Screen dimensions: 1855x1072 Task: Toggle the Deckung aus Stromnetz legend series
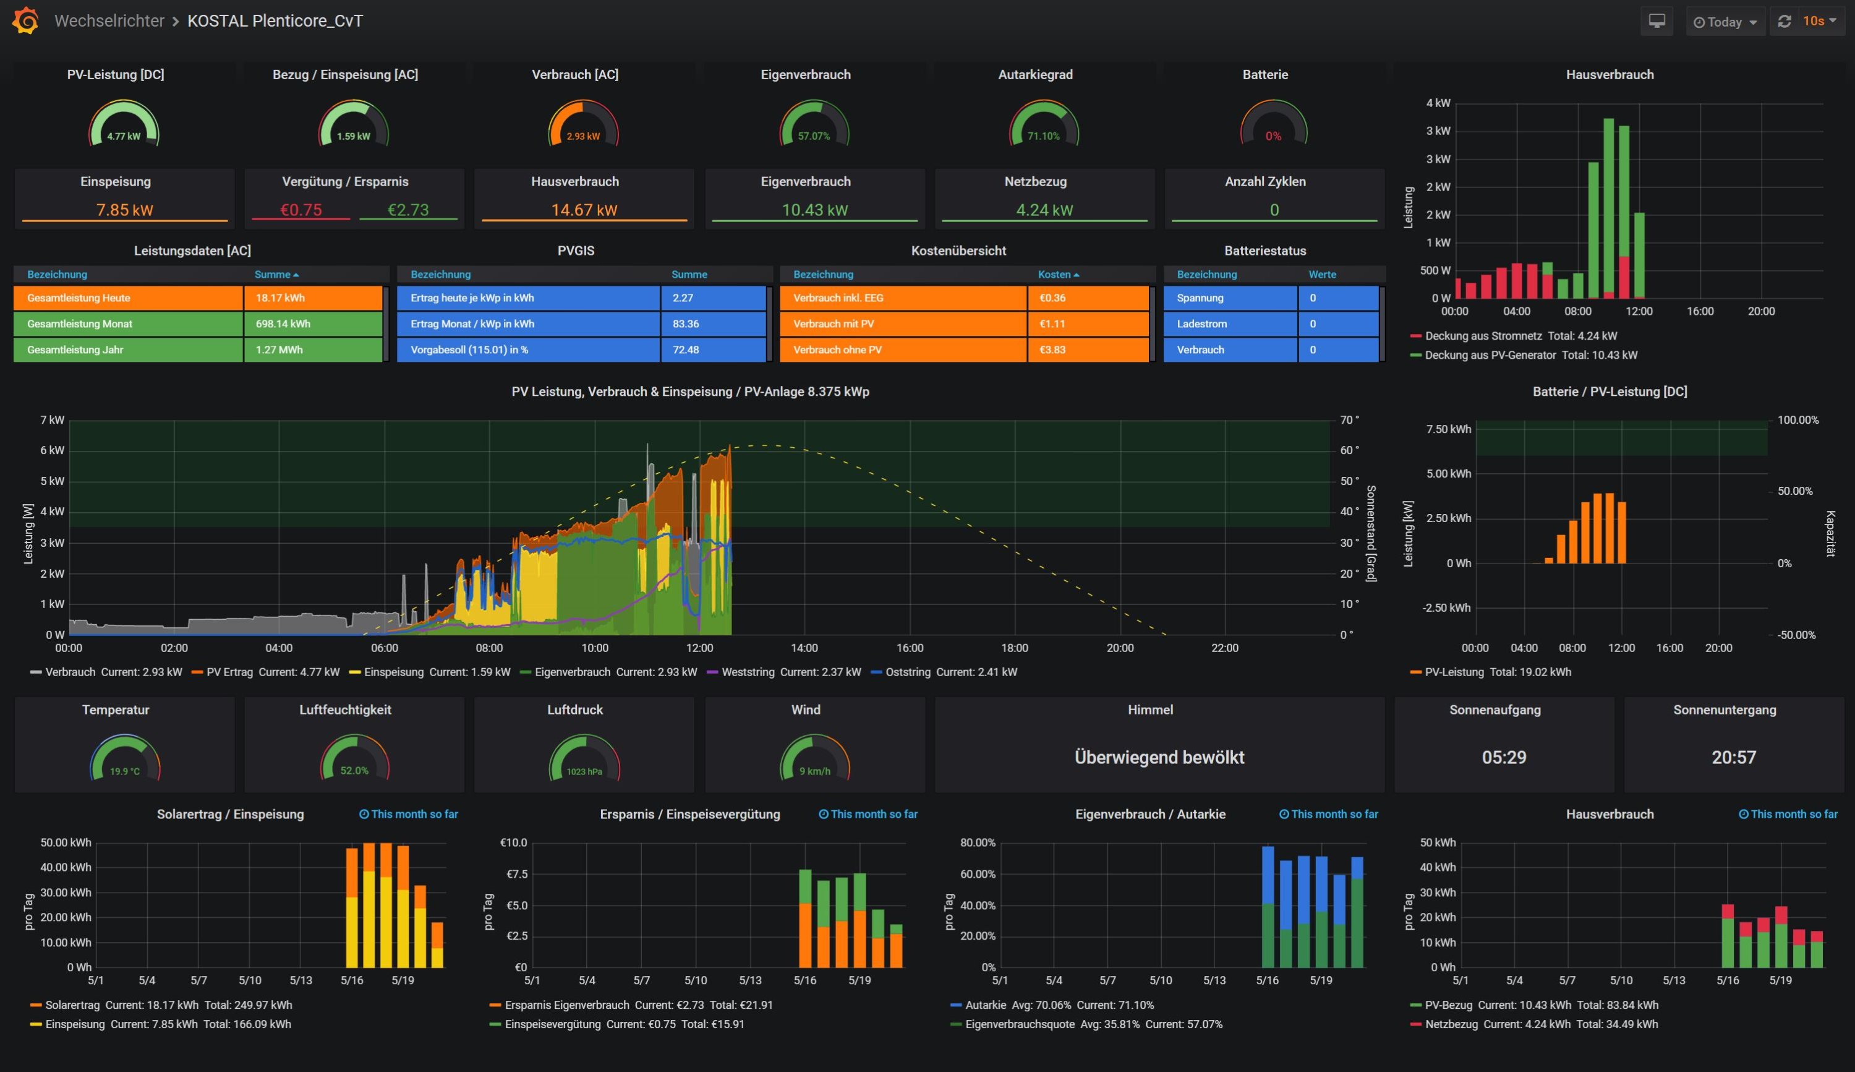coord(1483,336)
